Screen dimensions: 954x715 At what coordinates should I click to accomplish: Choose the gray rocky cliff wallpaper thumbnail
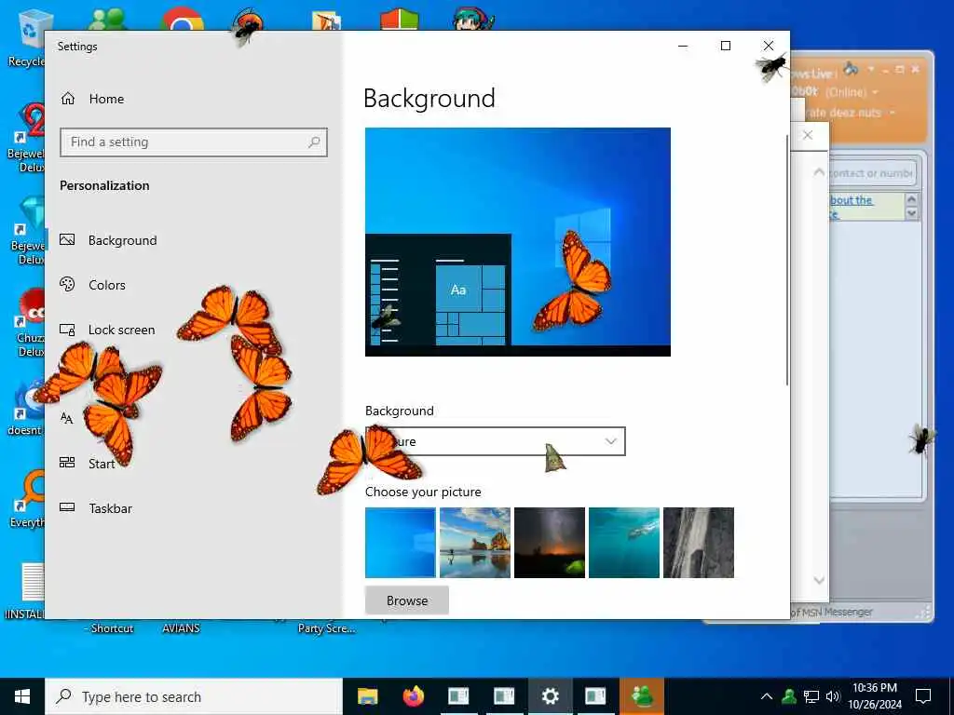(699, 543)
